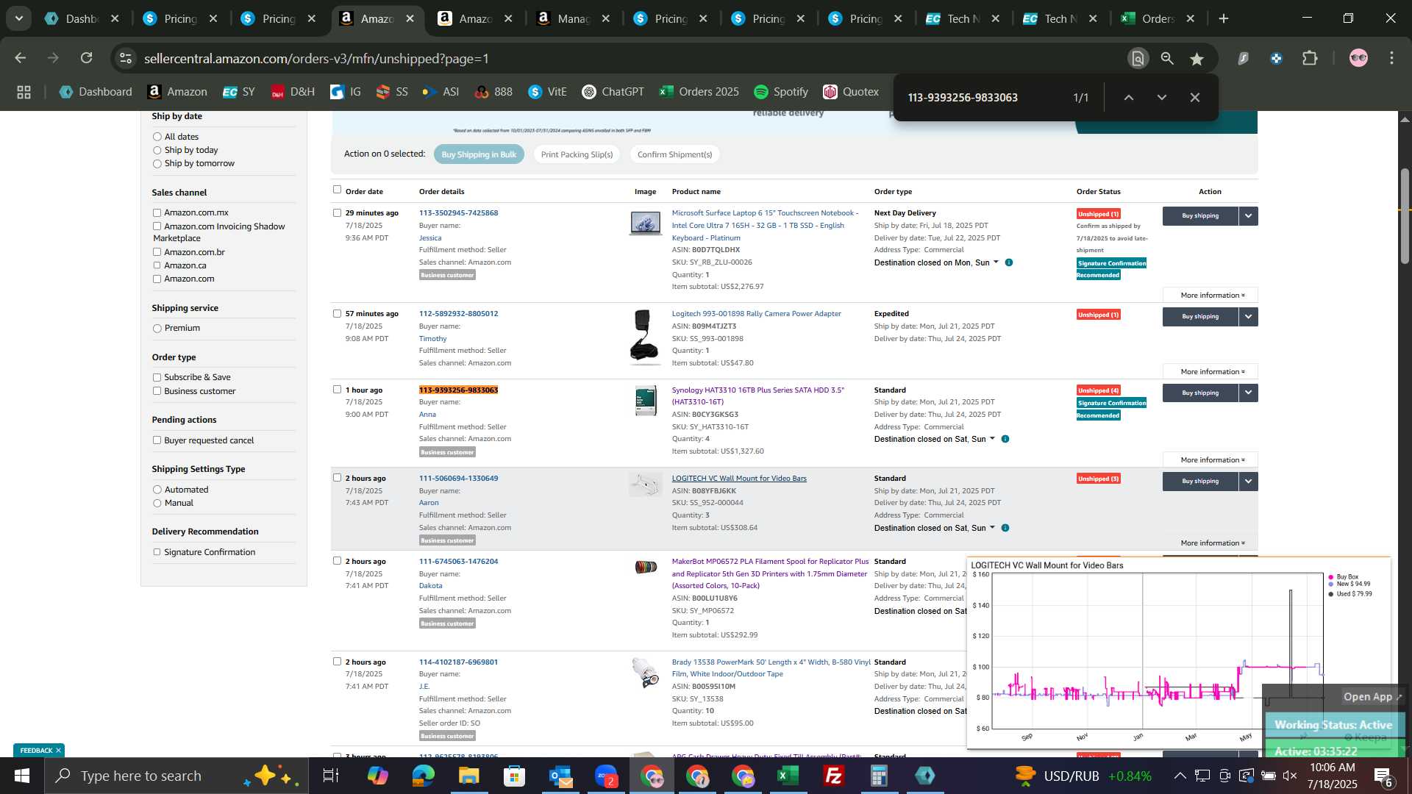Click Confirm Shipment(s) button

pos(674,154)
